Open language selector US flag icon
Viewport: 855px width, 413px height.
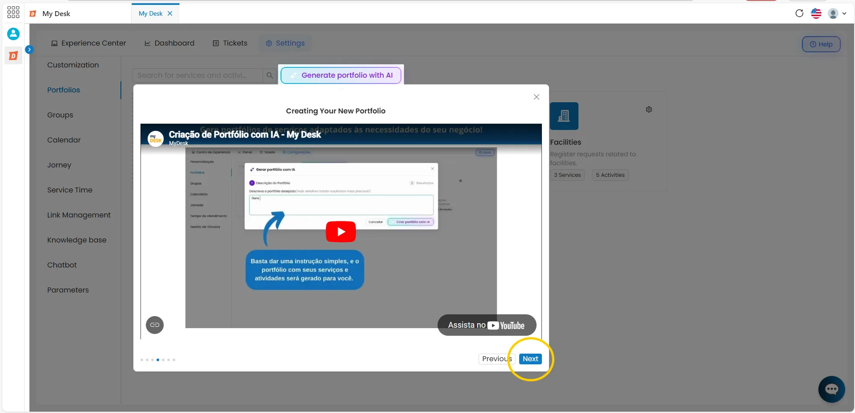click(x=816, y=13)
